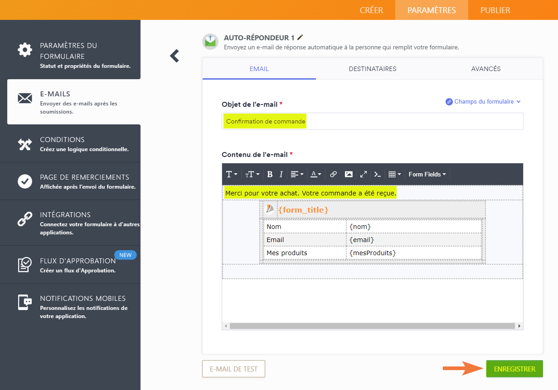Open the Form Fields dropdown in toolbar

click(427, 175)
